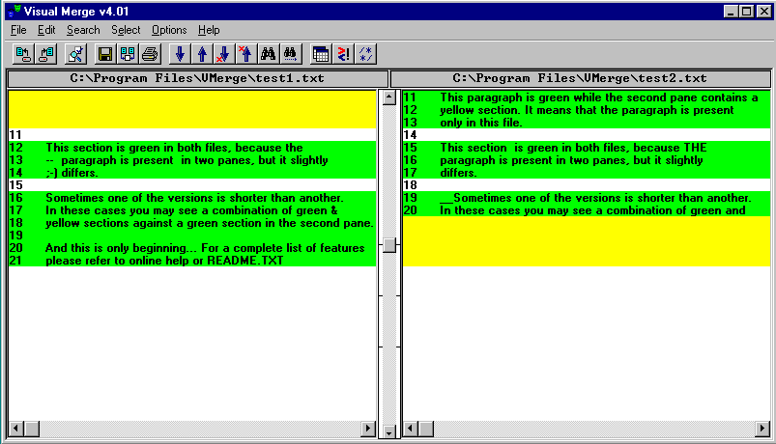The width and height of the screenshot is (776, 444).
Task: Click the open second file toolbar icon
Action: click(46, 54)
